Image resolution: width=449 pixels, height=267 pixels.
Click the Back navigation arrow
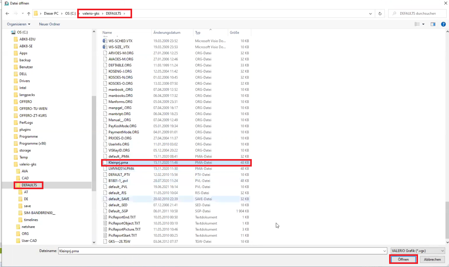click(x=7, y=14)
